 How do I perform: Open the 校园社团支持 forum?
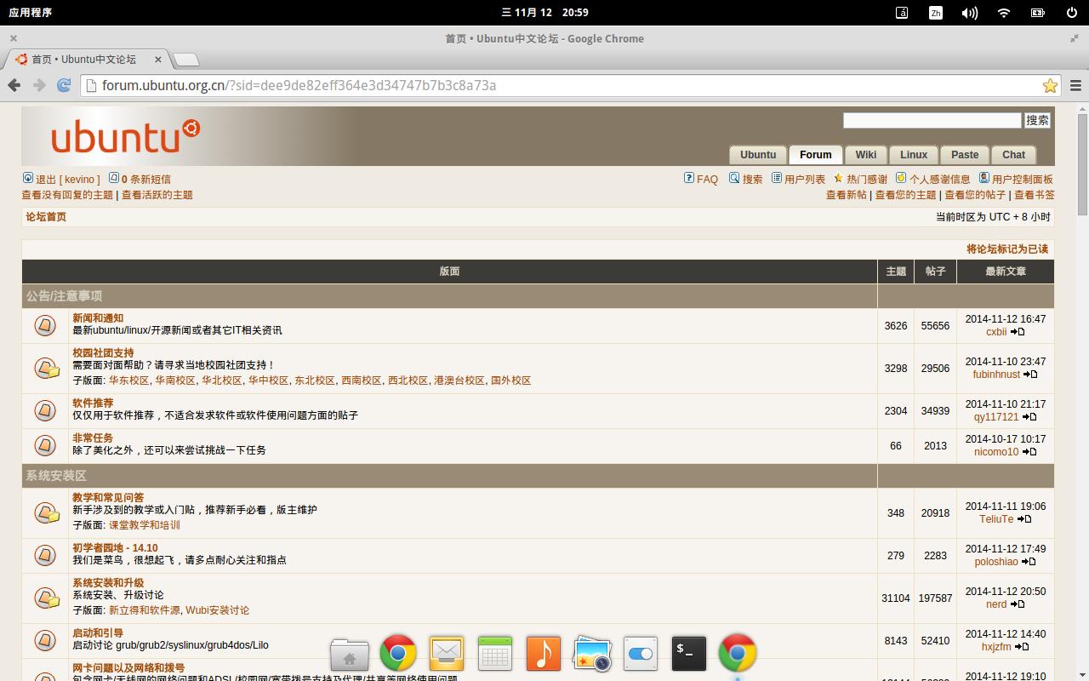click(x=103, y=353)
